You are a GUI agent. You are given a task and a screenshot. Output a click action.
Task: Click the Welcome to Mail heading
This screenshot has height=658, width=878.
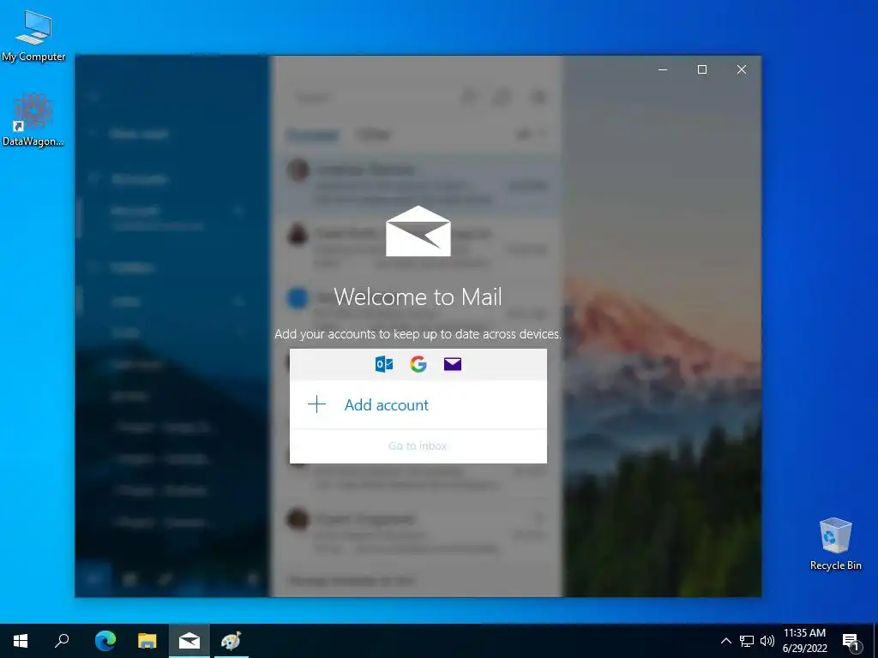pyautogui.click(x=418, y=296)
